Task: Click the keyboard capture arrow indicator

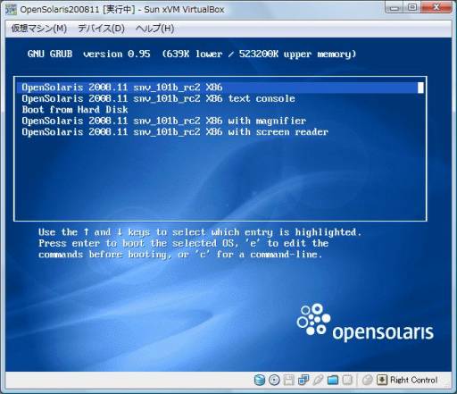Action: (382, 380)
